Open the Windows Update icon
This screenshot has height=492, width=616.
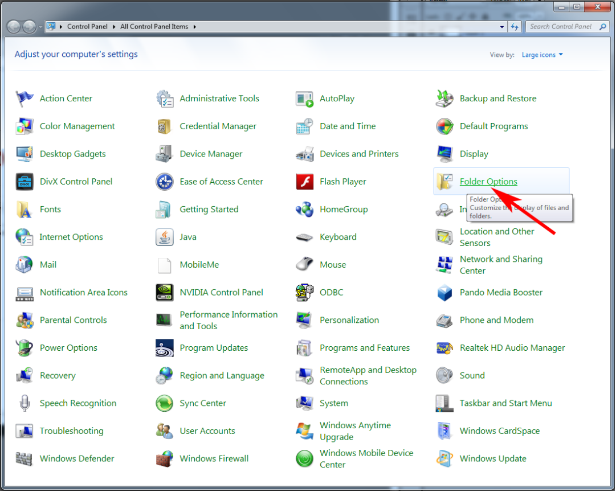coord(444,459)
